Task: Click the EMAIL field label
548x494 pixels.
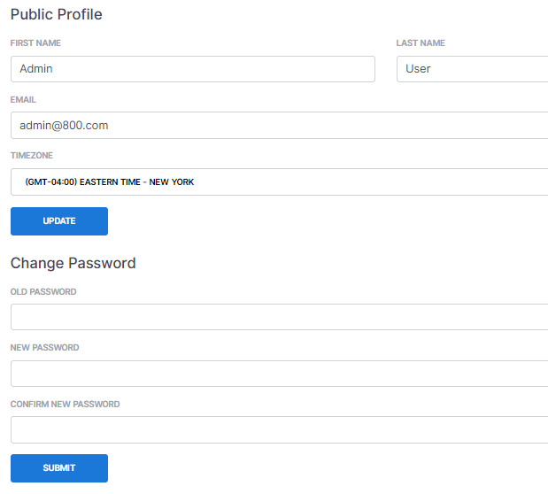Action: (x=23, y=100)
